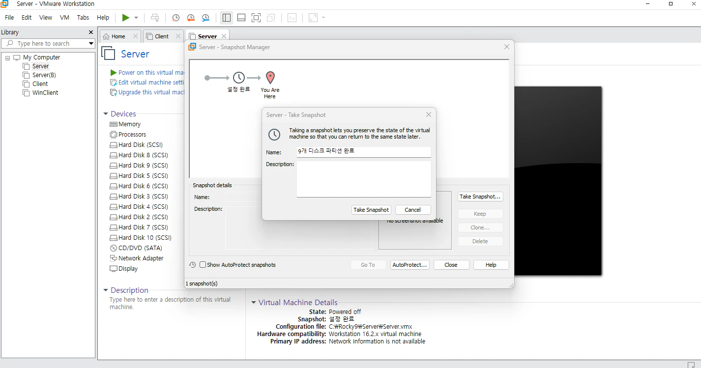This screenshot has width=701, height=368.
Task: Click the snapshot Description text area
Action: coord(364,179)
